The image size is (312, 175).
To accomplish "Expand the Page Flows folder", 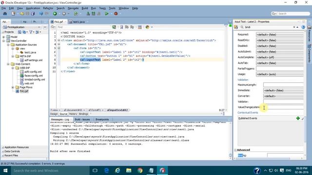I will (x=13, y=87).
